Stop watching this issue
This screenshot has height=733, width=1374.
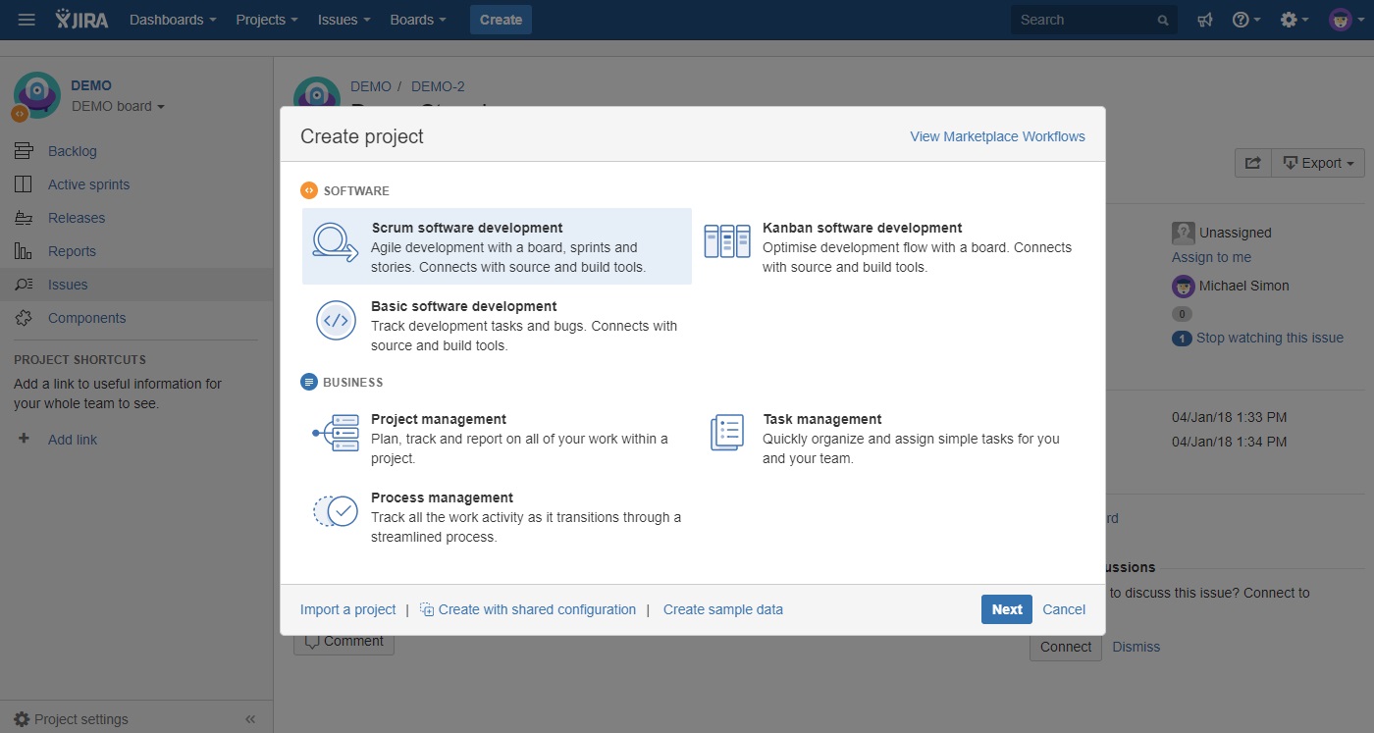1270,337
